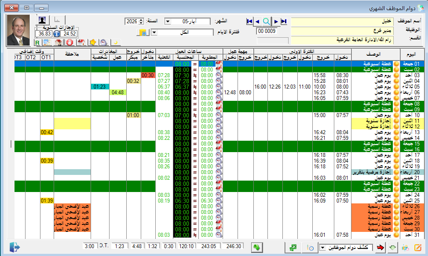Click the green refresh icon button
Viewport: 428px width, 256px height.
(x=256, y=247)
